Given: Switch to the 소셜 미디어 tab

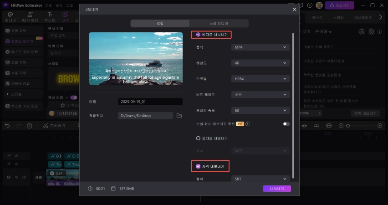Looking at the screenshot, I should point(219,23).
